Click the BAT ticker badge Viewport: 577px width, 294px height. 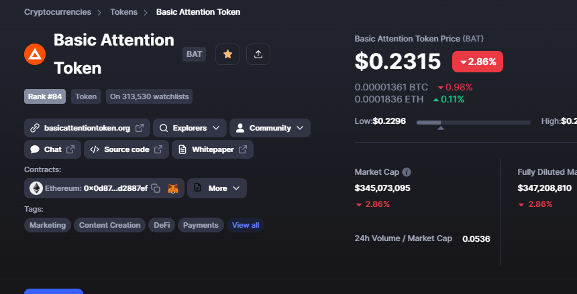tap(195, 54)
